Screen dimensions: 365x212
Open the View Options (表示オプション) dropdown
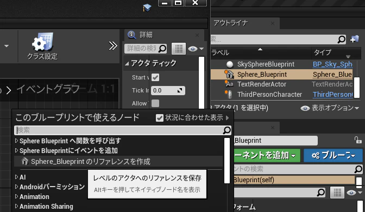coord(330,108)
